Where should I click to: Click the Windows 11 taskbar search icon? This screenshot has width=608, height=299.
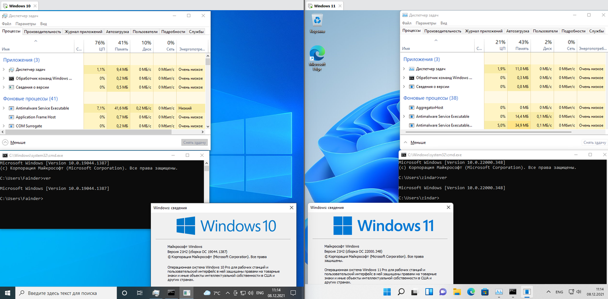pos(401,292)
